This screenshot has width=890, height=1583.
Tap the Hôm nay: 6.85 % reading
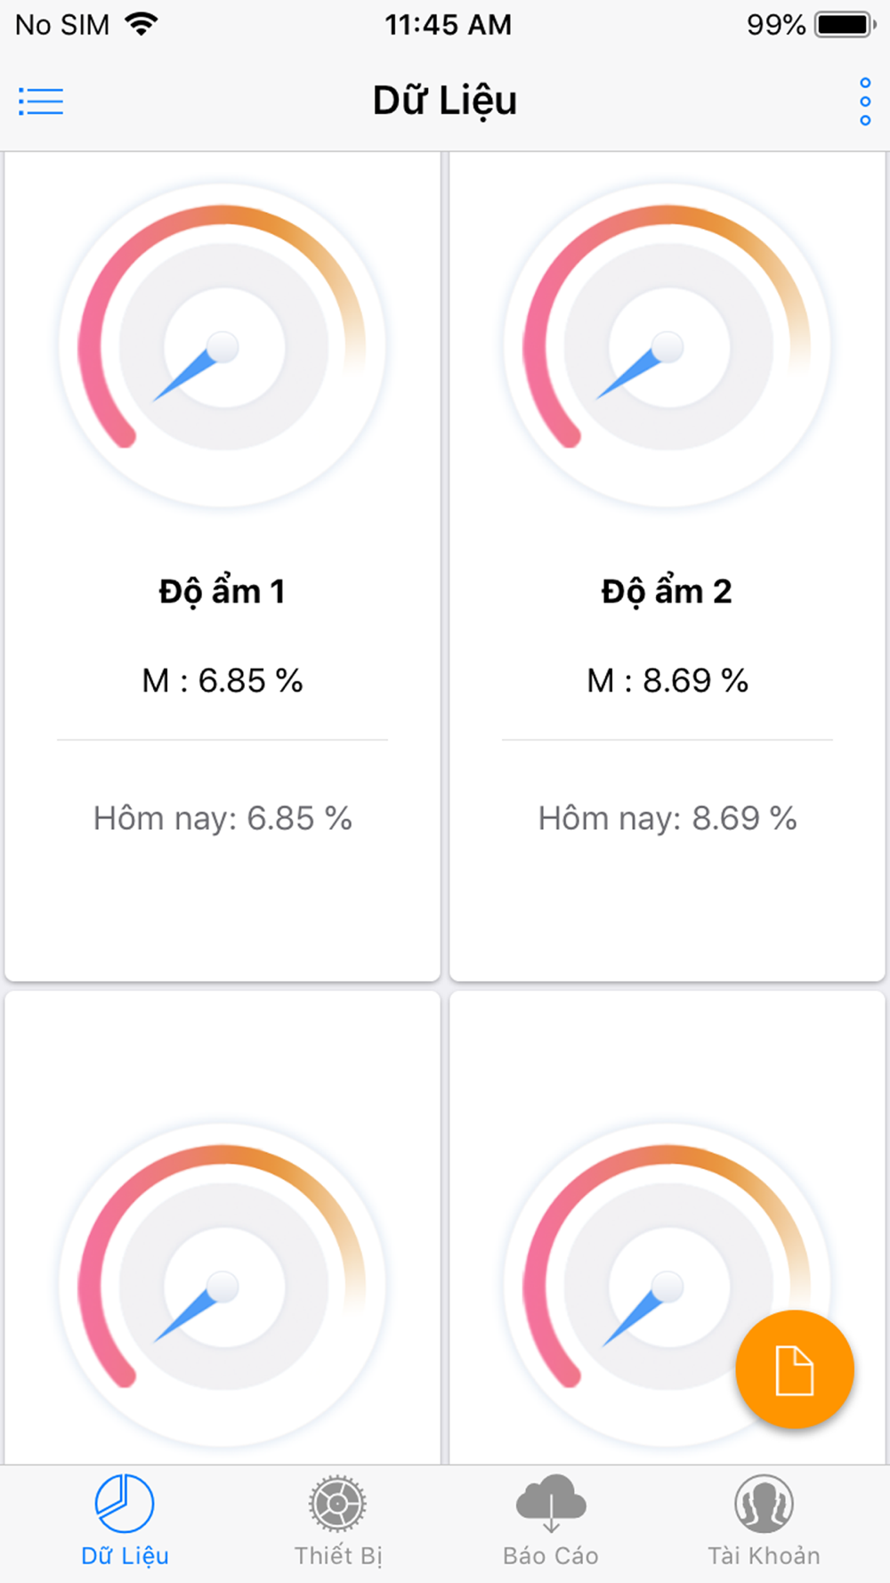[x=222, y=818]
